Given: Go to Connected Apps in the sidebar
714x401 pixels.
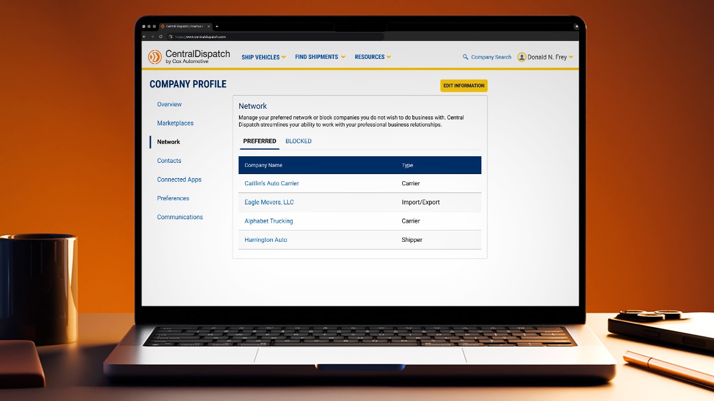Looking at the screenshot, I should click(179, 179).
